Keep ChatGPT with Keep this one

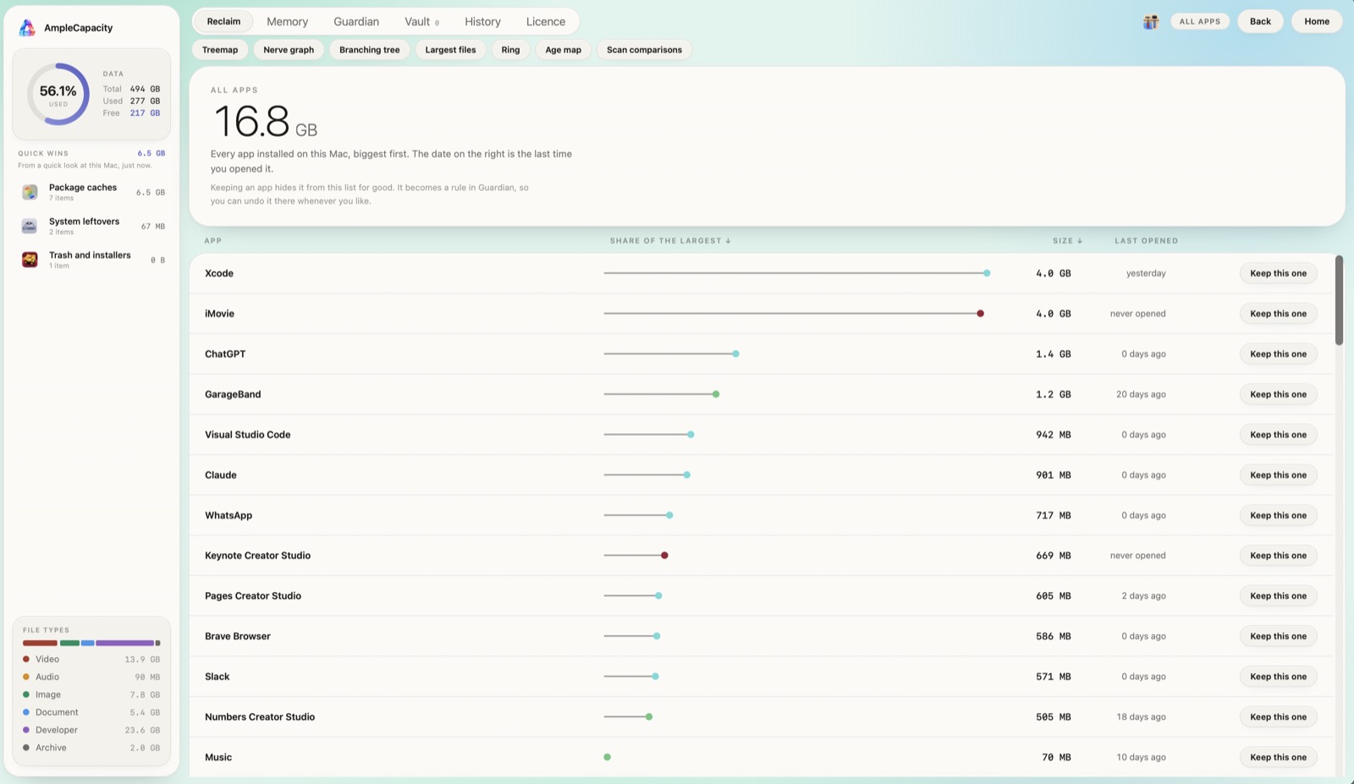click(x=1278, y=354)
